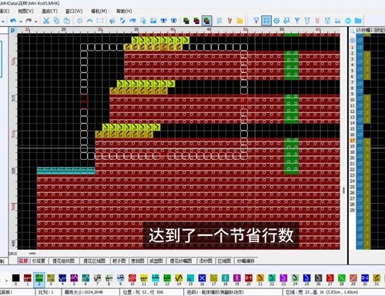Switch to the 引塔夏 tab
The image size is (385, 296).
(39, 261)
